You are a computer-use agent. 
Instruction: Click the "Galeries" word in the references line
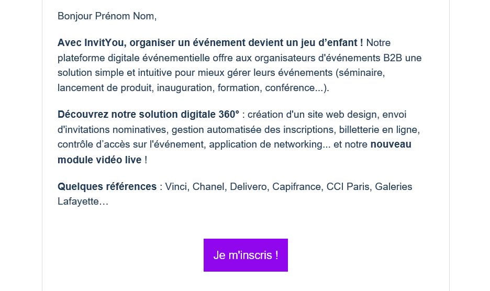(x=394, y=187)
